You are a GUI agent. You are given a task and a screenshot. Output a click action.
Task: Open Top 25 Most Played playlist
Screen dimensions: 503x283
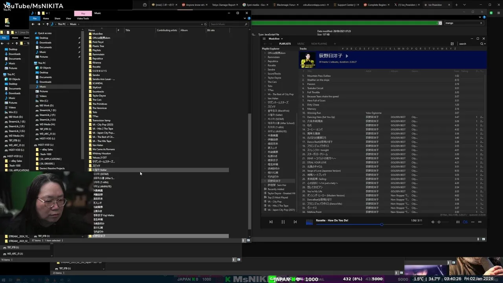278,197
